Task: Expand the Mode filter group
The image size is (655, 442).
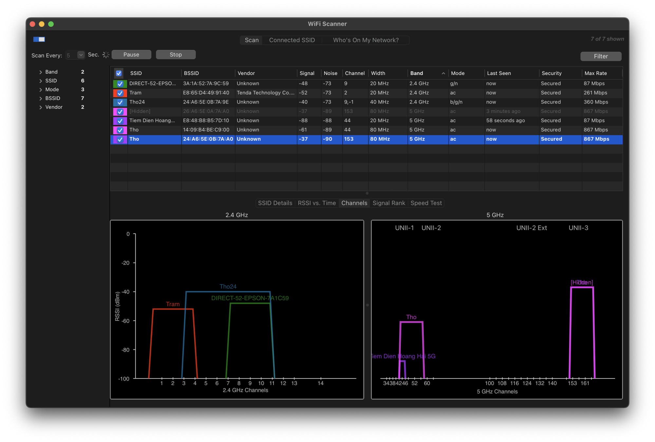Action: click(x=41, y=90)
